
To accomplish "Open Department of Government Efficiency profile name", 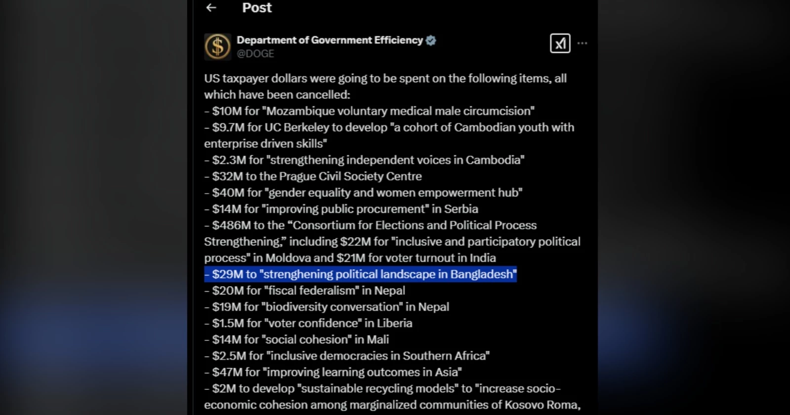I will [x=330, y=40].
